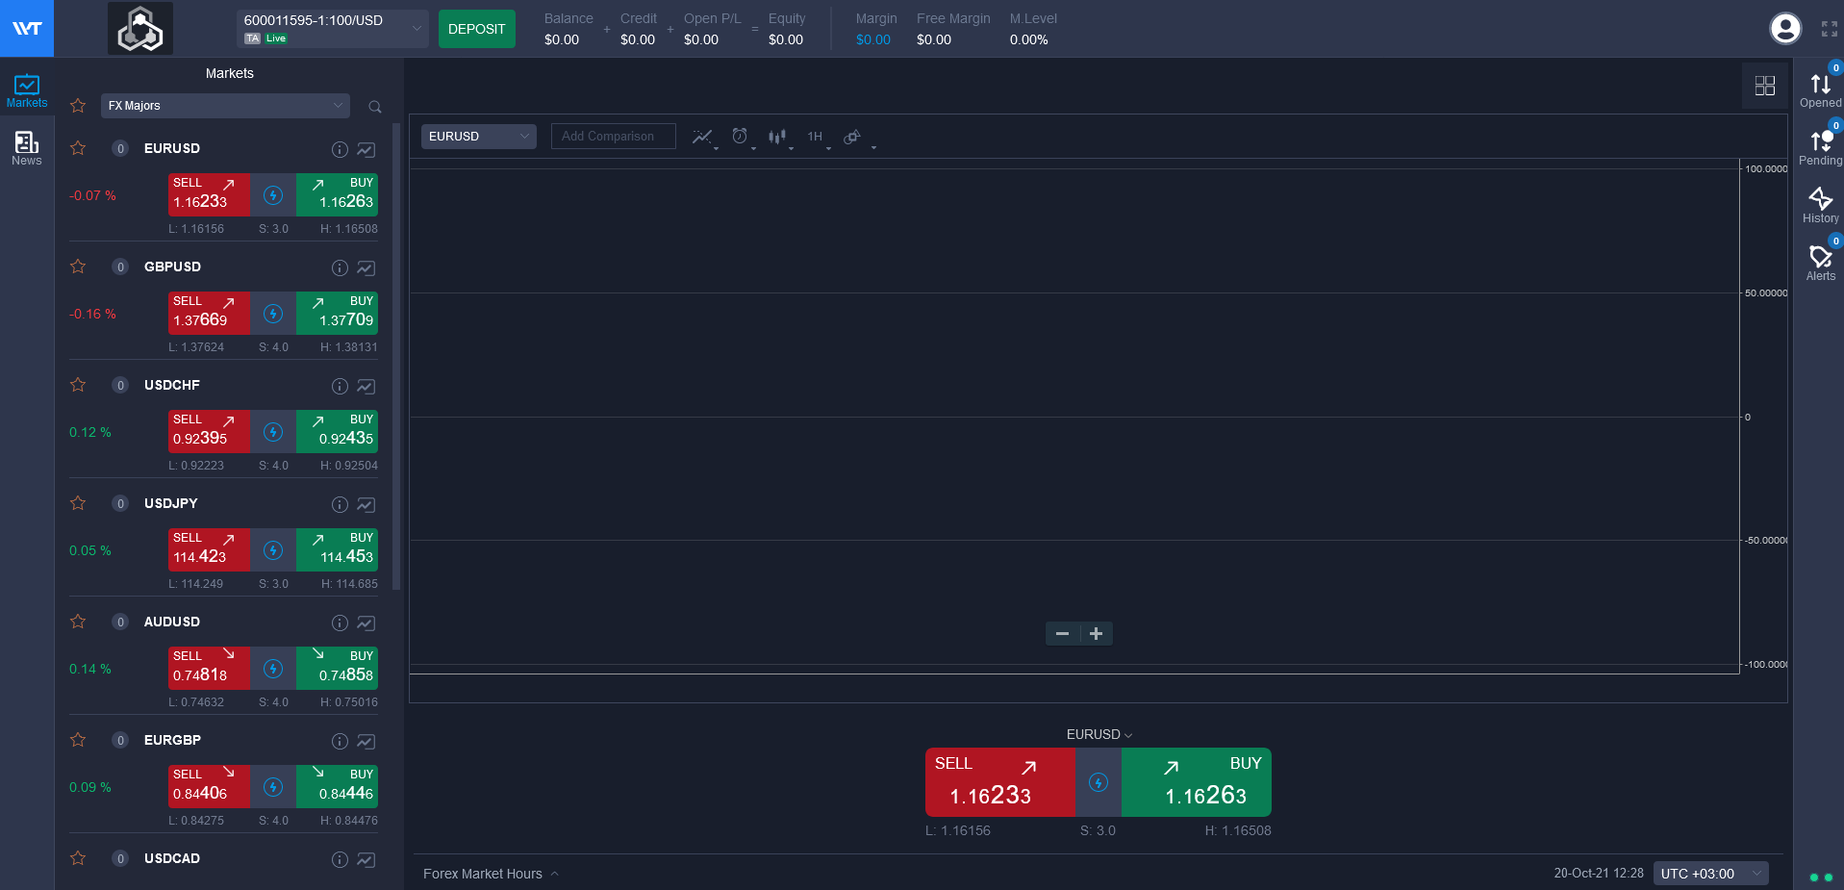
Task: Sell USDCHF at 0.92395
Action: (x=209, y=432)
